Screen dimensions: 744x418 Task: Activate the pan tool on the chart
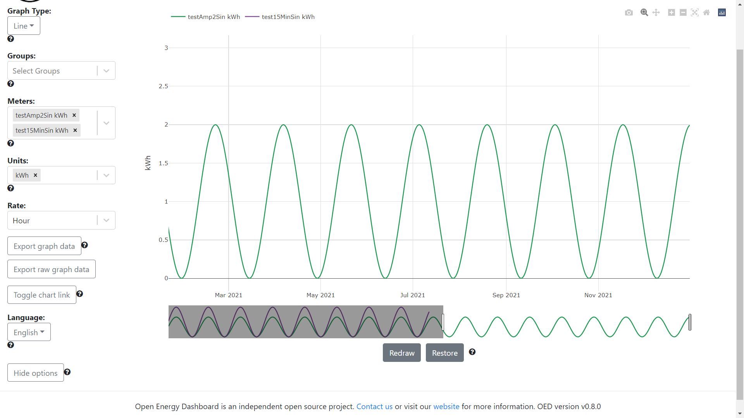coord(656,12)
